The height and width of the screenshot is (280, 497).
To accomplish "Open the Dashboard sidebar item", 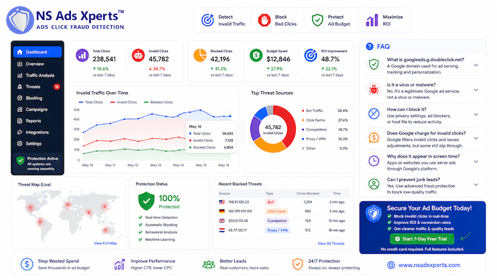I will [x=37, y=52].
